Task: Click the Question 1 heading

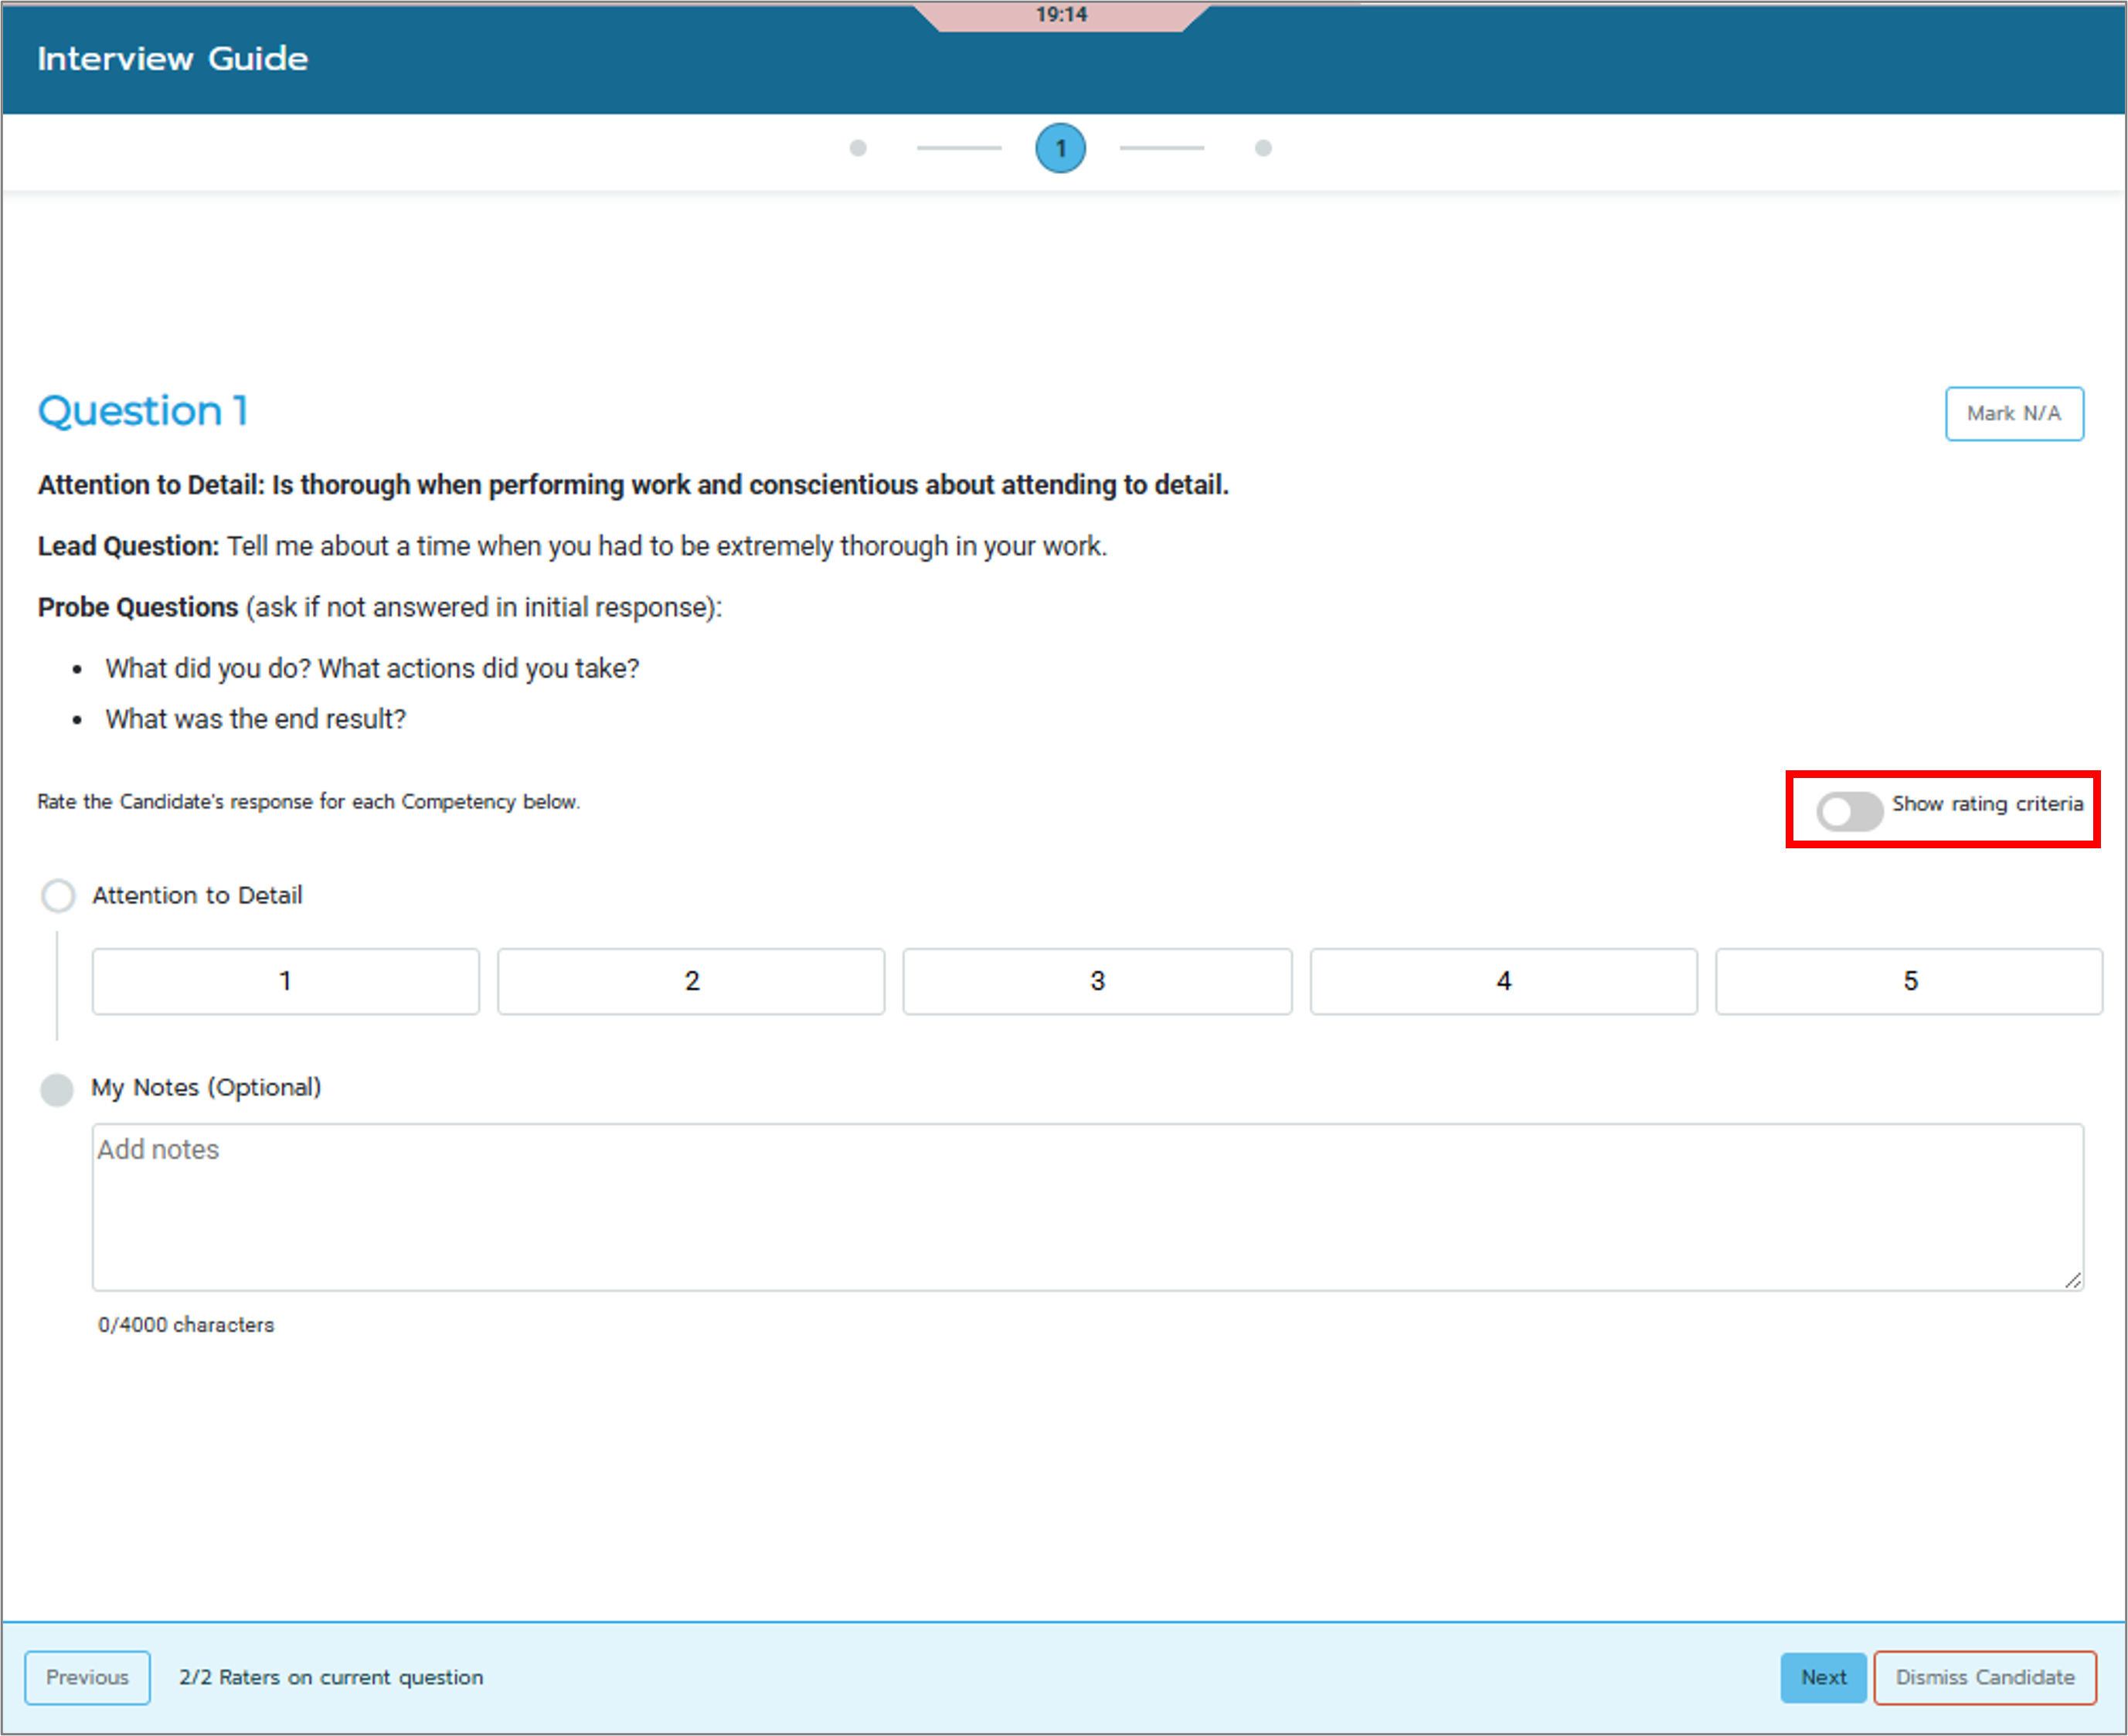Action: [143, 411]
